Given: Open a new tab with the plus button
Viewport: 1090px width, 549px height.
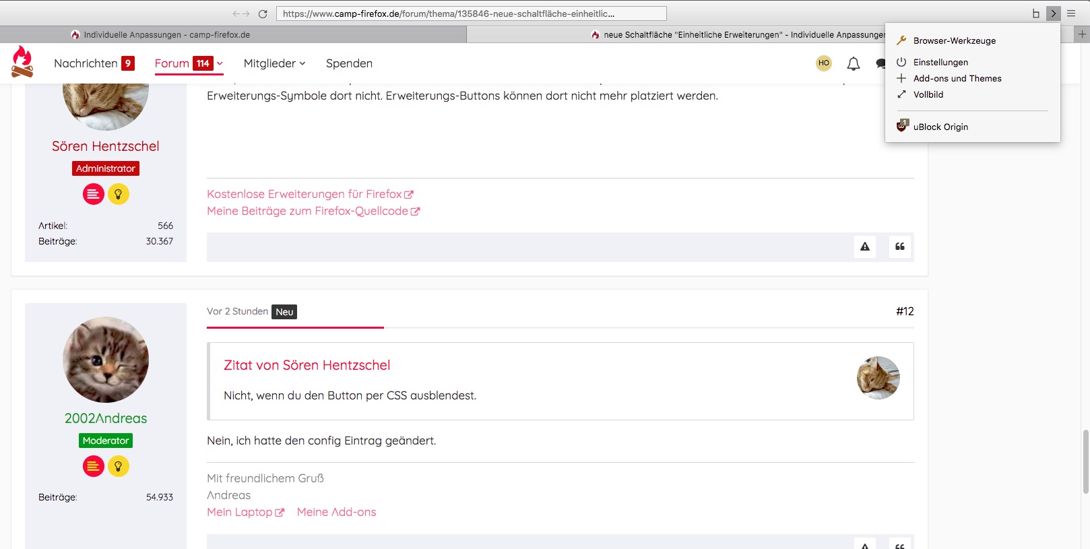Looking at the screenshot, I should pos(1082,34).
